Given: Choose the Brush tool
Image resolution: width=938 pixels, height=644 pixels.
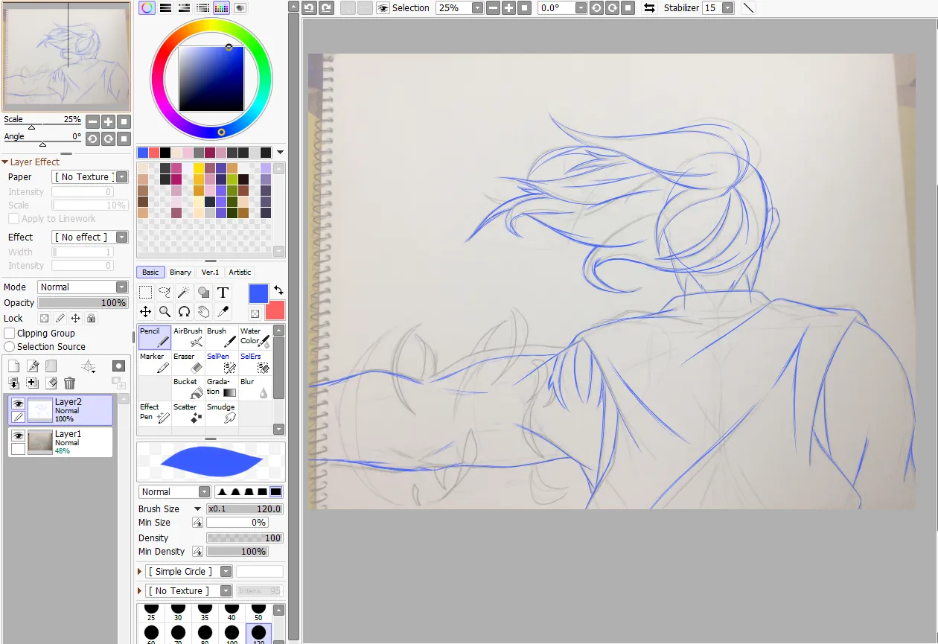Looking at the screenshot, I should coord(222,337).
